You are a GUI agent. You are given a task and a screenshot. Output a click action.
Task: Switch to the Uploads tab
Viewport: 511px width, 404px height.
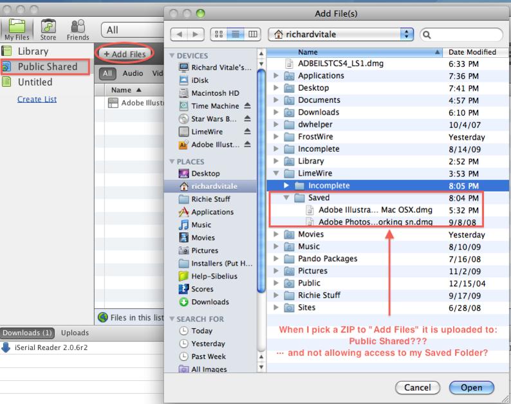tap(75, 333)
